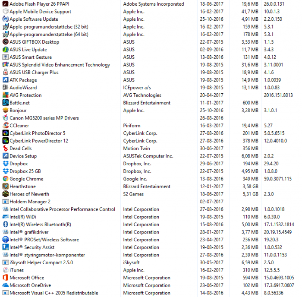This screenshot has height=297, width=302.
Task: Select the Canon MG5200 series drivers icon
Action: point(5,118)
